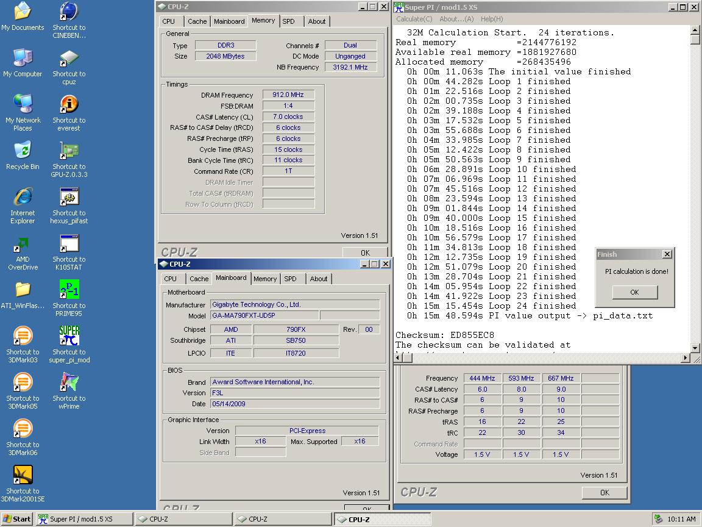The width and height of the screenshot is (702, 527).
Task: Click the Checksum: ED855EC8 line
Action: coord(445,335)
